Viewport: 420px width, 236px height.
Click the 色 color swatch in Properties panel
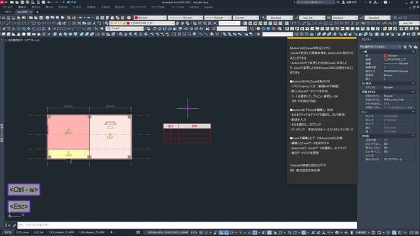(x=385, y=56)
